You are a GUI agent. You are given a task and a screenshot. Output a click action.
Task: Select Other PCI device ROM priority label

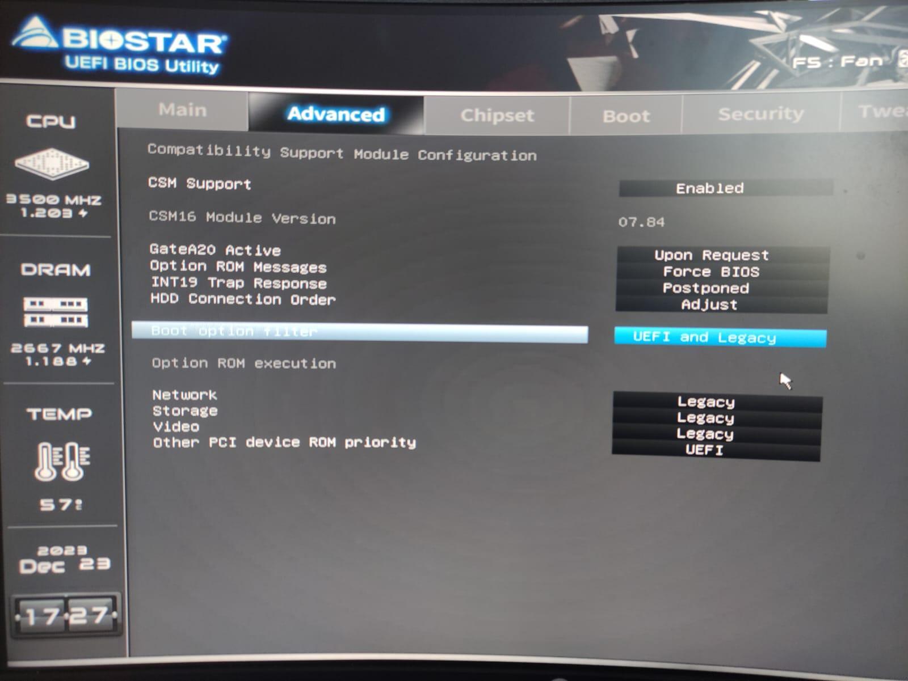pos(284,442)
